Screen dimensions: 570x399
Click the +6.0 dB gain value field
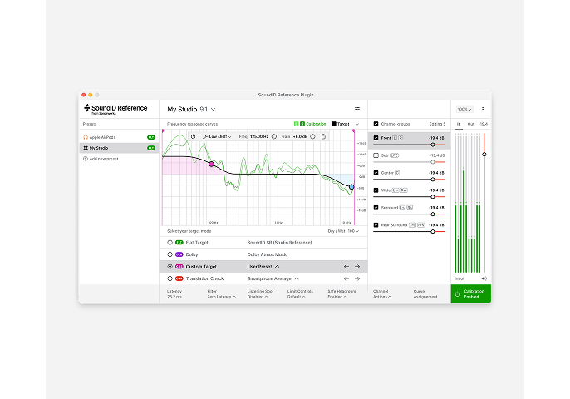pyautogui.click(x=300, y=137)
